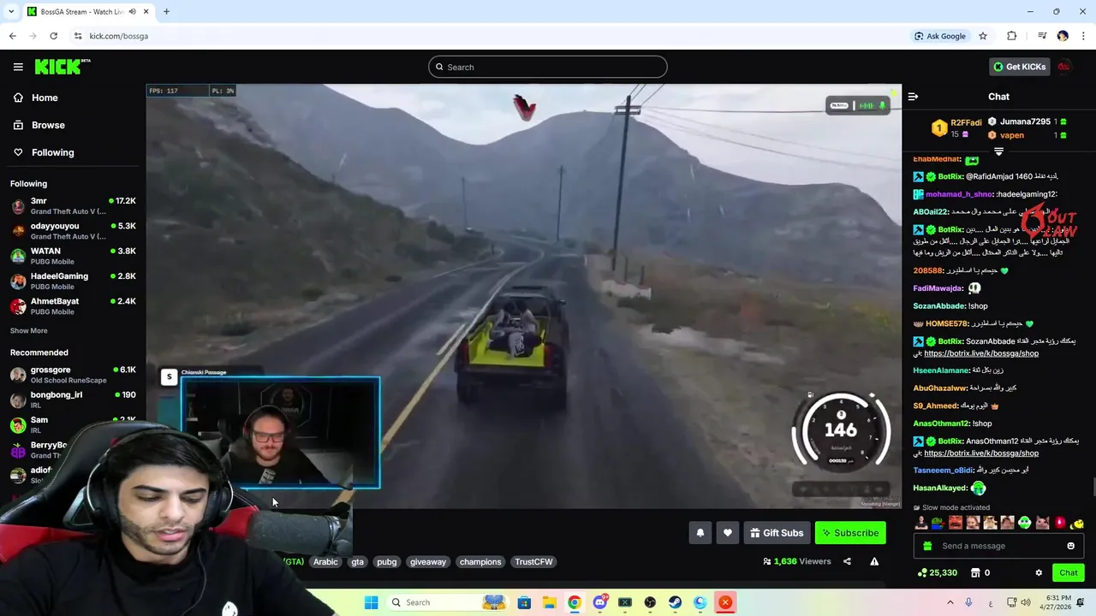Viewport: 1096px width, 616px height.
Task: Open the Following page
Action: click(x=43, y=152)
